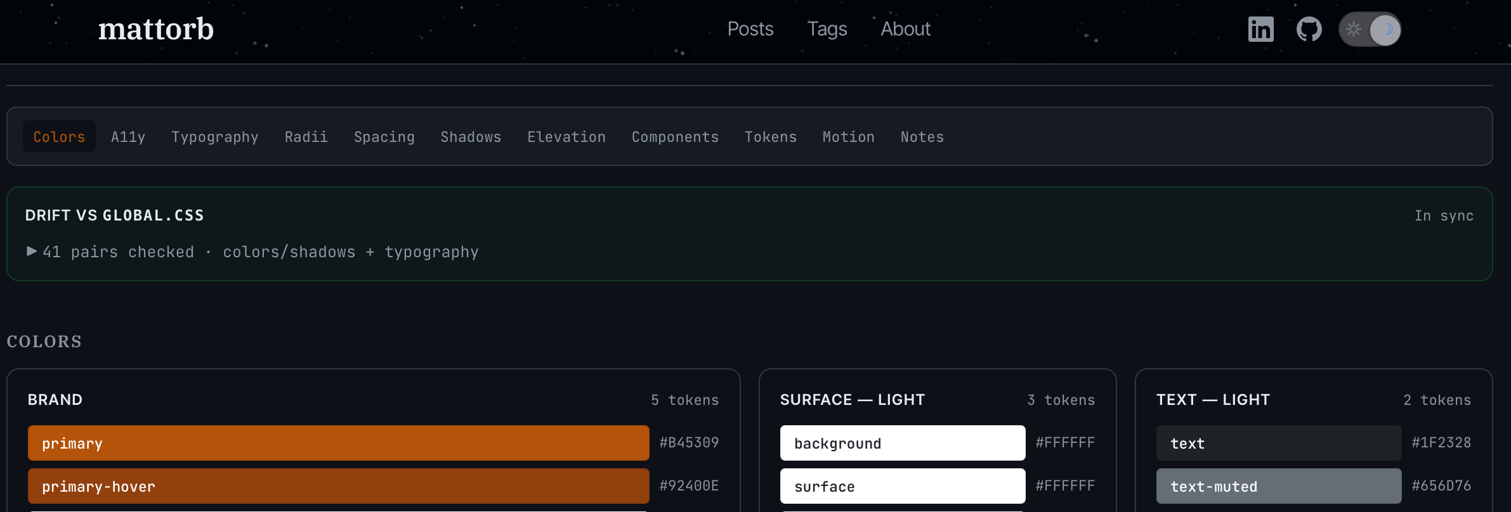Click the COLORS section heading
The width and height of the screenshot is (1511, 512).
coord(44,342)
